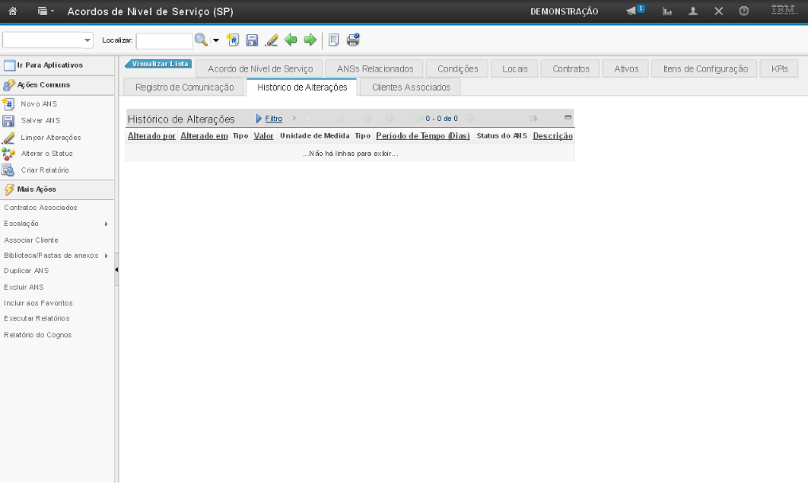This screenshot has height=483, width=808.
Task: Collapse the Histórico de Alterações table section
Action: (568, 118)
